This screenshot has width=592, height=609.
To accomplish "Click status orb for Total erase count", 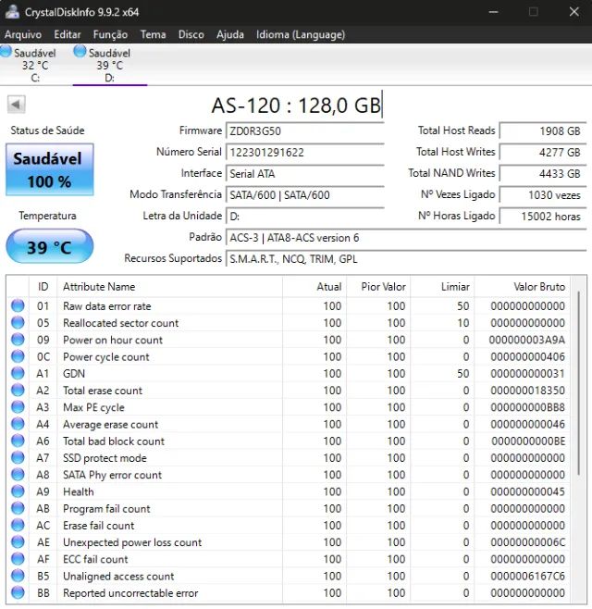I will click(x=18, y=390).
